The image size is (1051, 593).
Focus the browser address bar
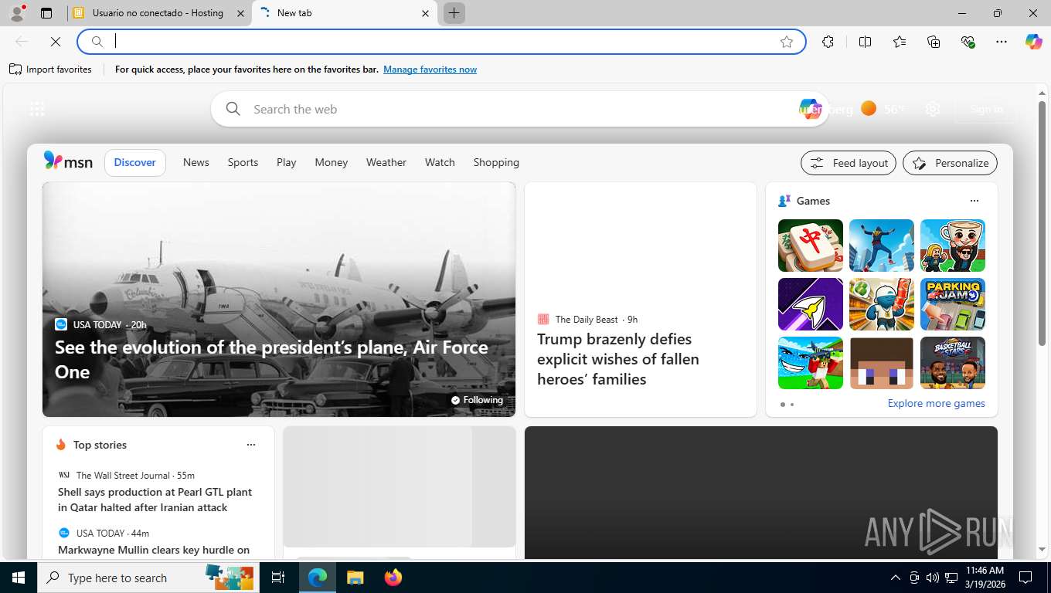click(441, 42)
